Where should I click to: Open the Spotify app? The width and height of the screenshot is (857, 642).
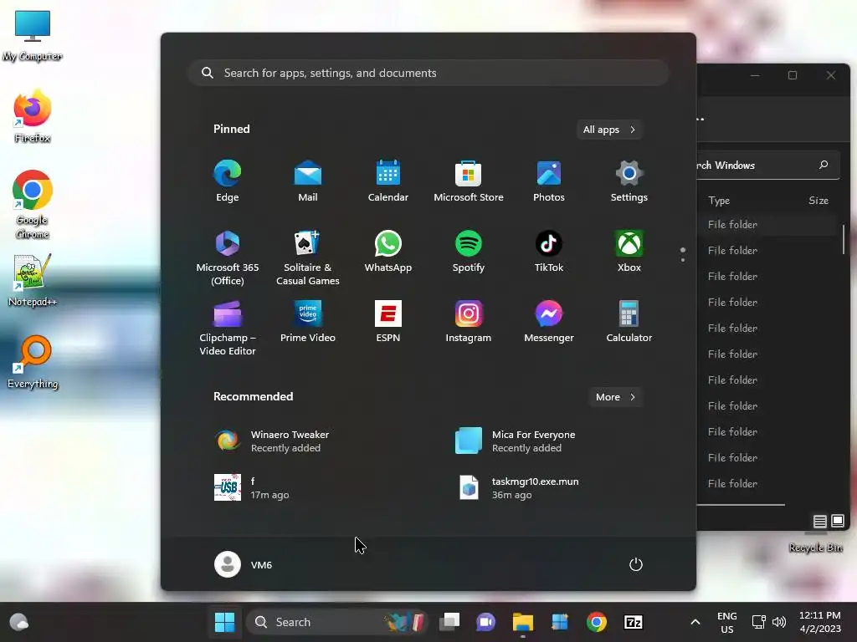coord(469,251)
